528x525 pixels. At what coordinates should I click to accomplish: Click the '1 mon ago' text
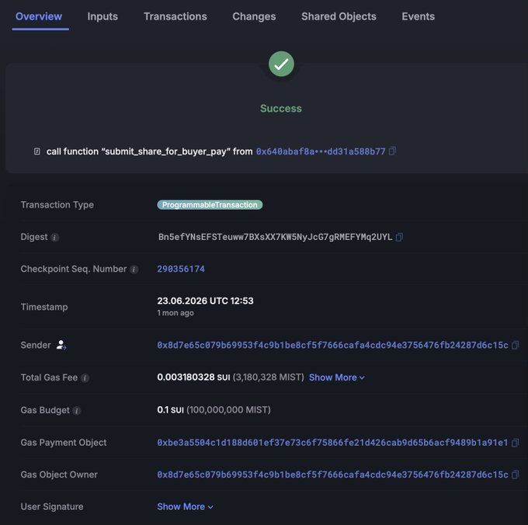[175, 313]
